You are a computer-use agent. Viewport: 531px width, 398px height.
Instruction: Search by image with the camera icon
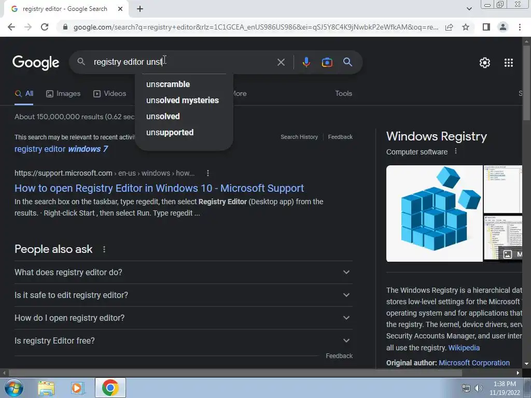click(x=327, y=62)
